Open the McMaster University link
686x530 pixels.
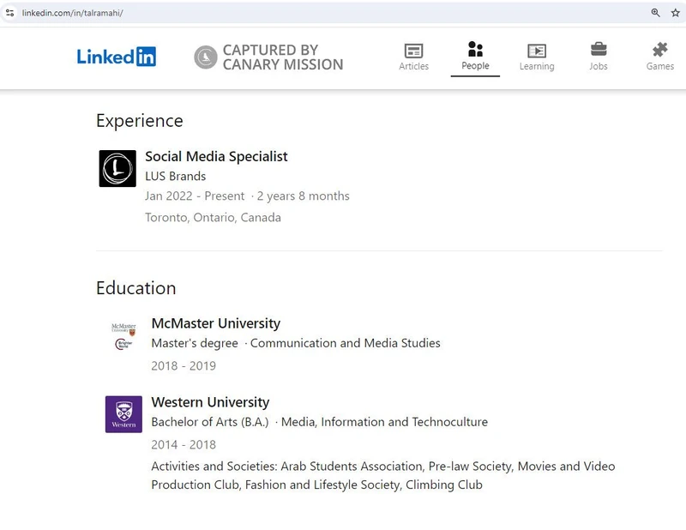click(x=215, y=323)
